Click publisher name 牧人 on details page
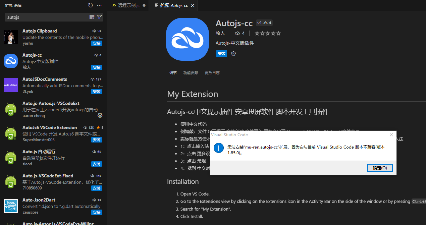The image size is (426, 225). (220, 33)
